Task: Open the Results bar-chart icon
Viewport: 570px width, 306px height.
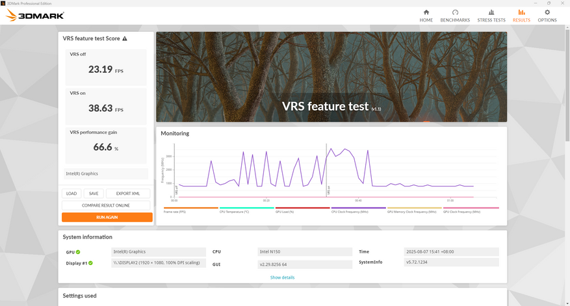Action: click(x=522, y=12)
